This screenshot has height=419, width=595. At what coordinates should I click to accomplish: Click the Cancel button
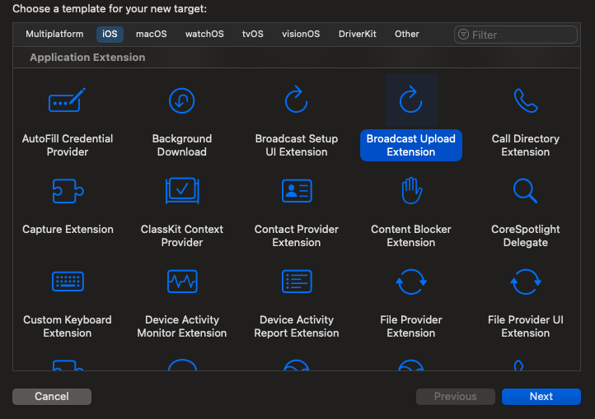click(52, 397)
